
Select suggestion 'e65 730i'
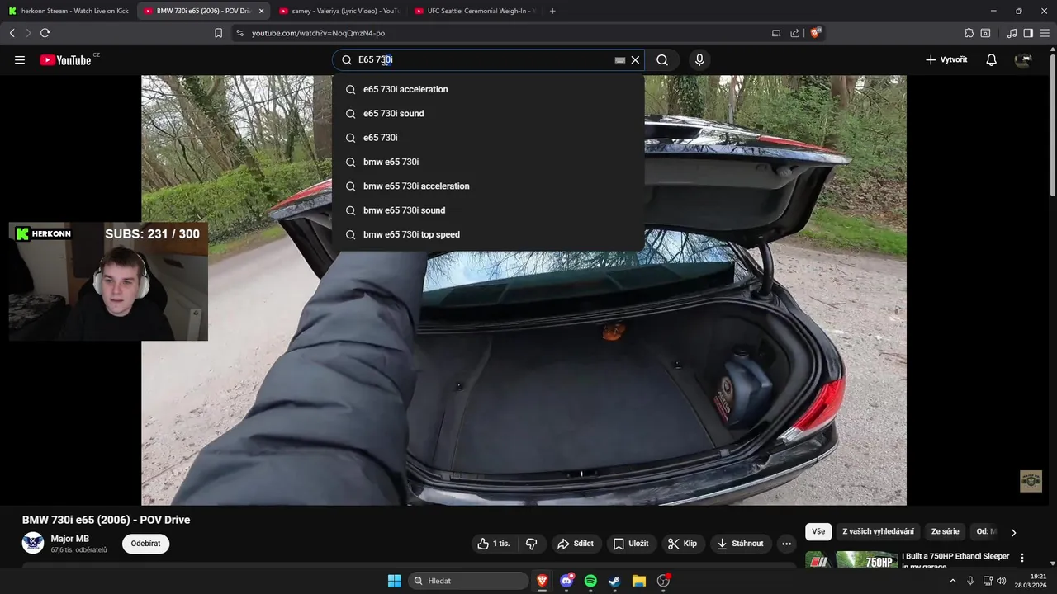(488, 138)
